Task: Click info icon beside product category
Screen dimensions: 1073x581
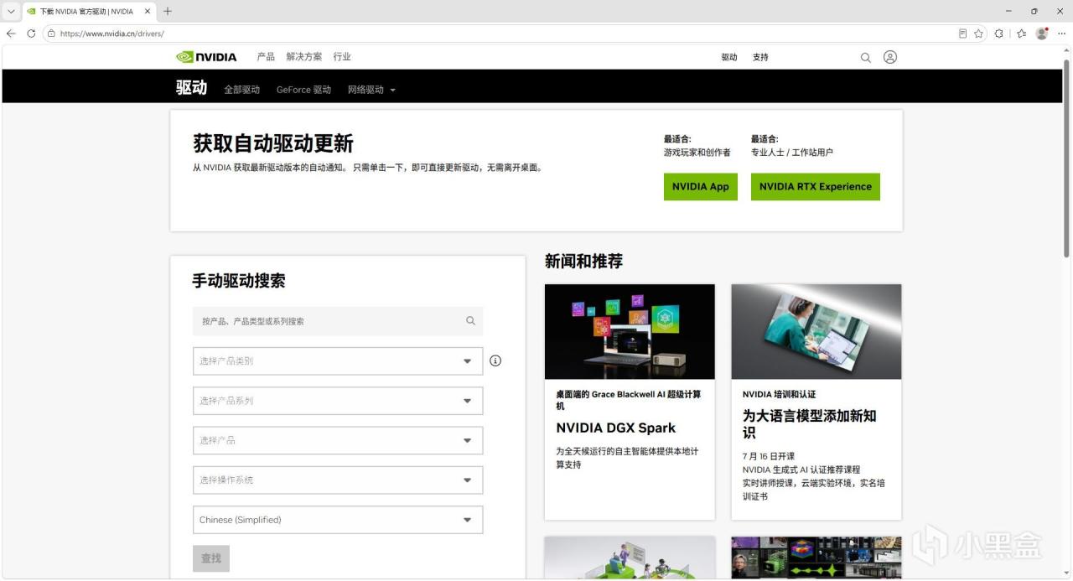Action: tap(495, 361)
